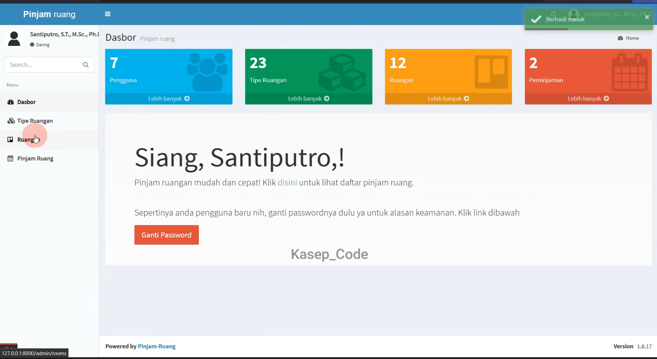This screenshot has height=359, width=657.
Task: Click the Santiputro username in the sidebar
Action: (x=64, y=34)
